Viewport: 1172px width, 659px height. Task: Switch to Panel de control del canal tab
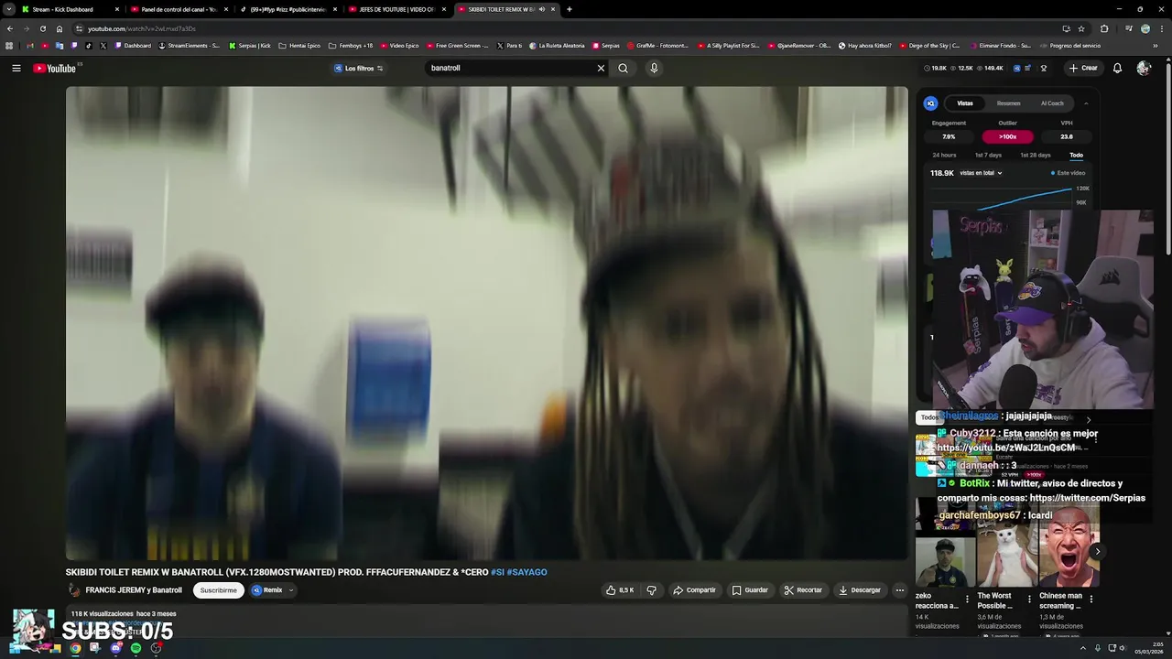(x=177, y=9)
